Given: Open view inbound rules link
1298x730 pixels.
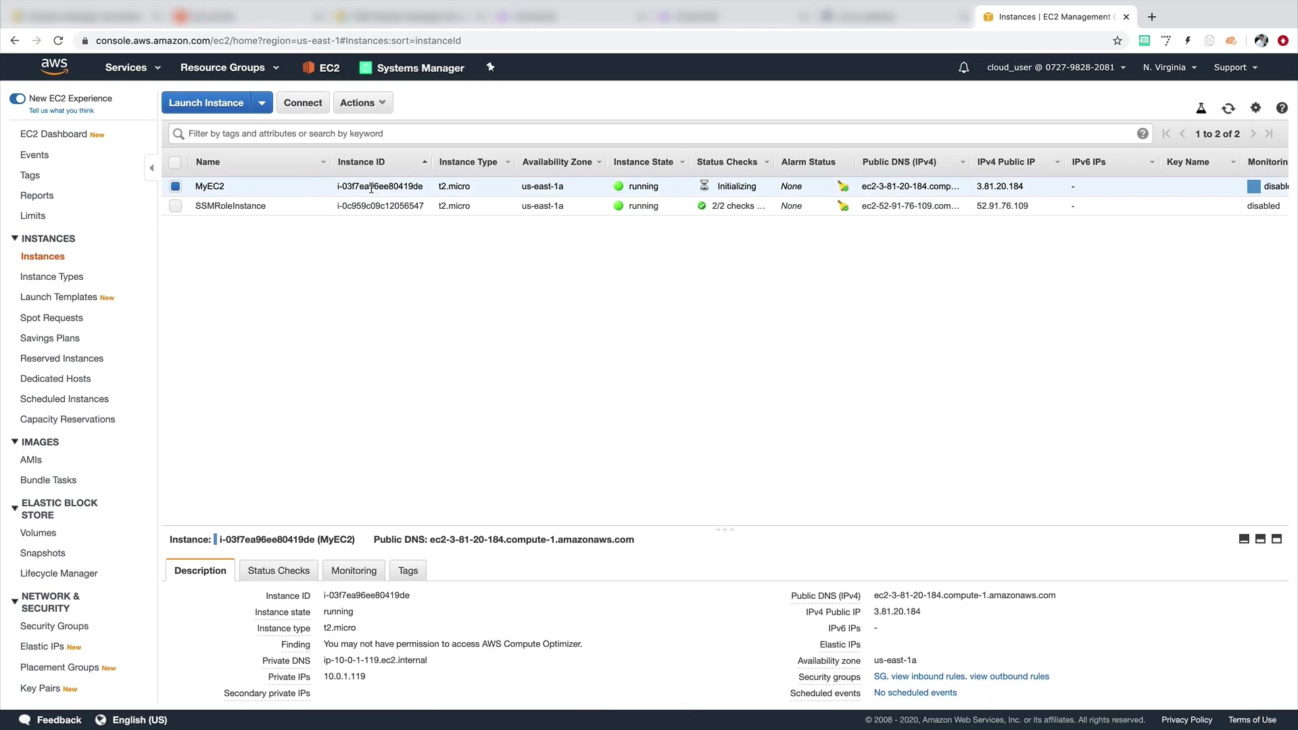Looking at the screenshot, I should point(928,677).
